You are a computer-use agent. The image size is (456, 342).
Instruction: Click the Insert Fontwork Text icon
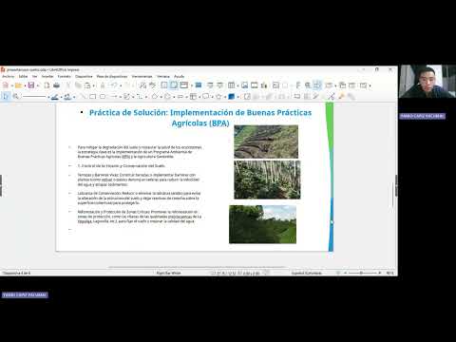[x=297, y=85]
